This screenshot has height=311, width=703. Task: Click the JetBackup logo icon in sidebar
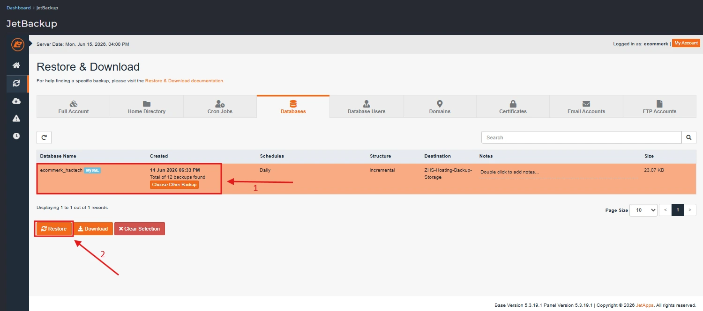(x=17, y=45)
